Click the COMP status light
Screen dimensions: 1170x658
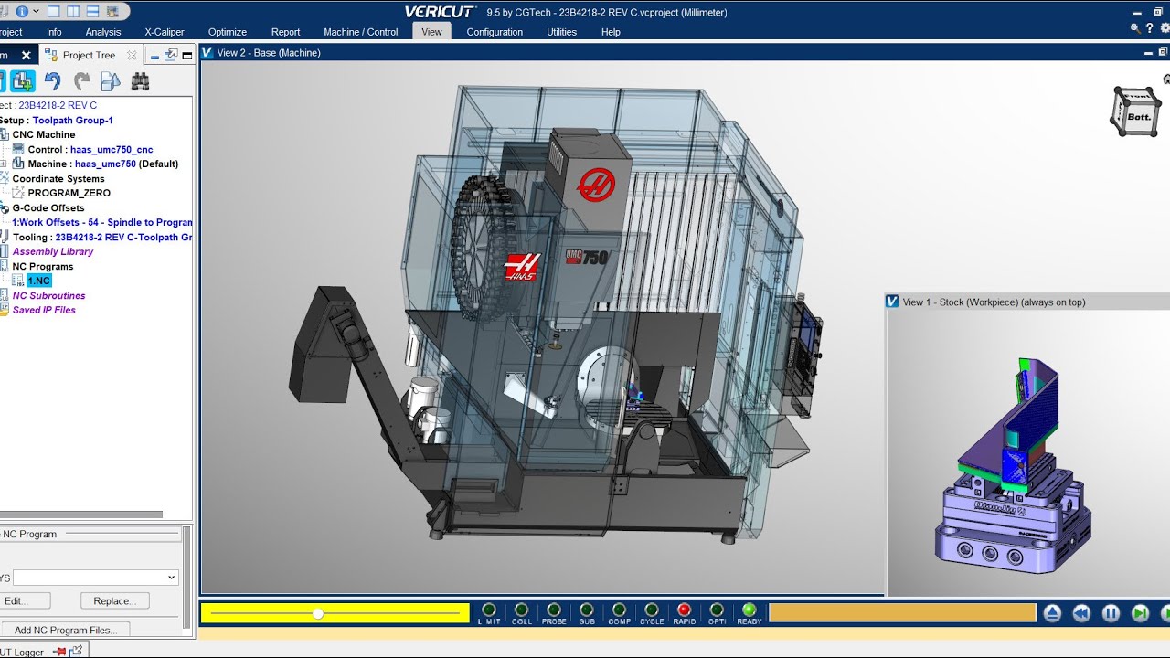[x=619, y=610]
